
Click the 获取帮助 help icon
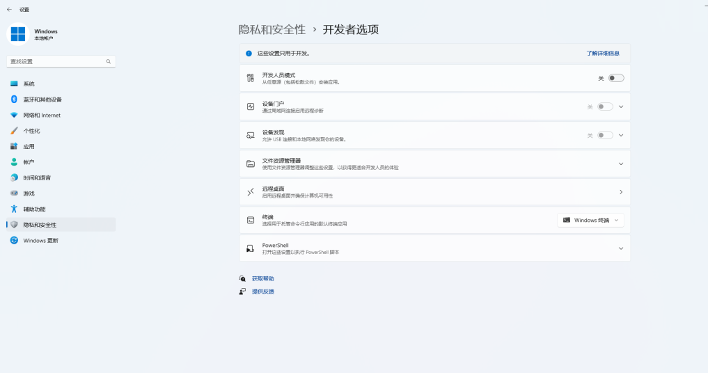click(242, 278)
